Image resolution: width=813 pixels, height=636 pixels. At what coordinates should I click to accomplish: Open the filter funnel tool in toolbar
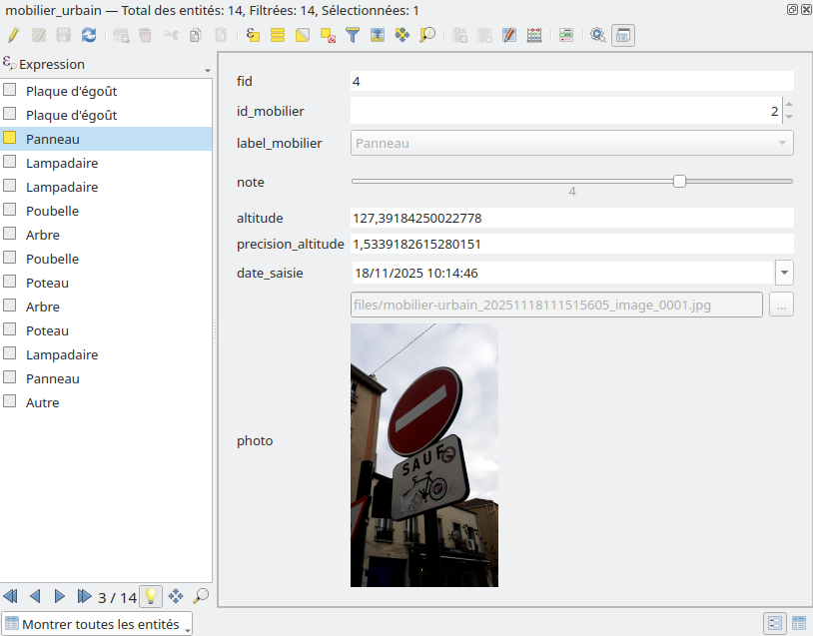point(353,35)
